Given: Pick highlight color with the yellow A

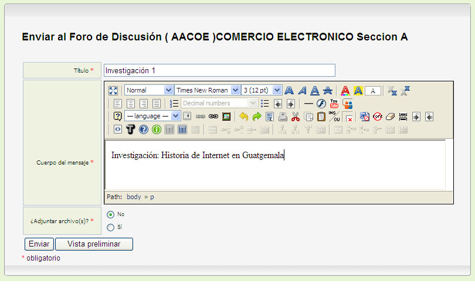Looking at the screenshot, I should point(358,90).
